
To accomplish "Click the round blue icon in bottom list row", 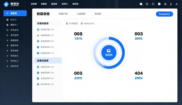I will [38, 84].
